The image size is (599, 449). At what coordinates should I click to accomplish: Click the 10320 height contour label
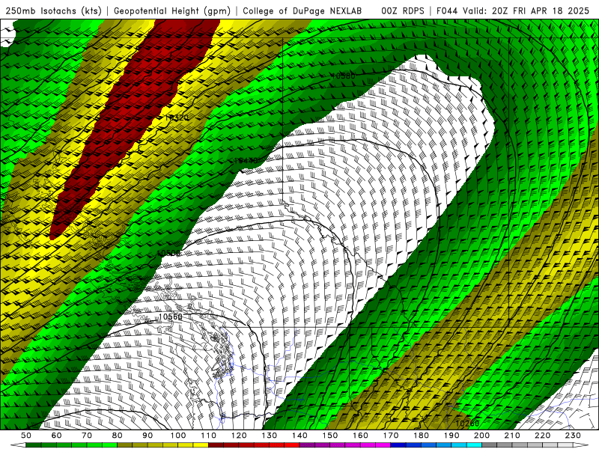[177, 117]
